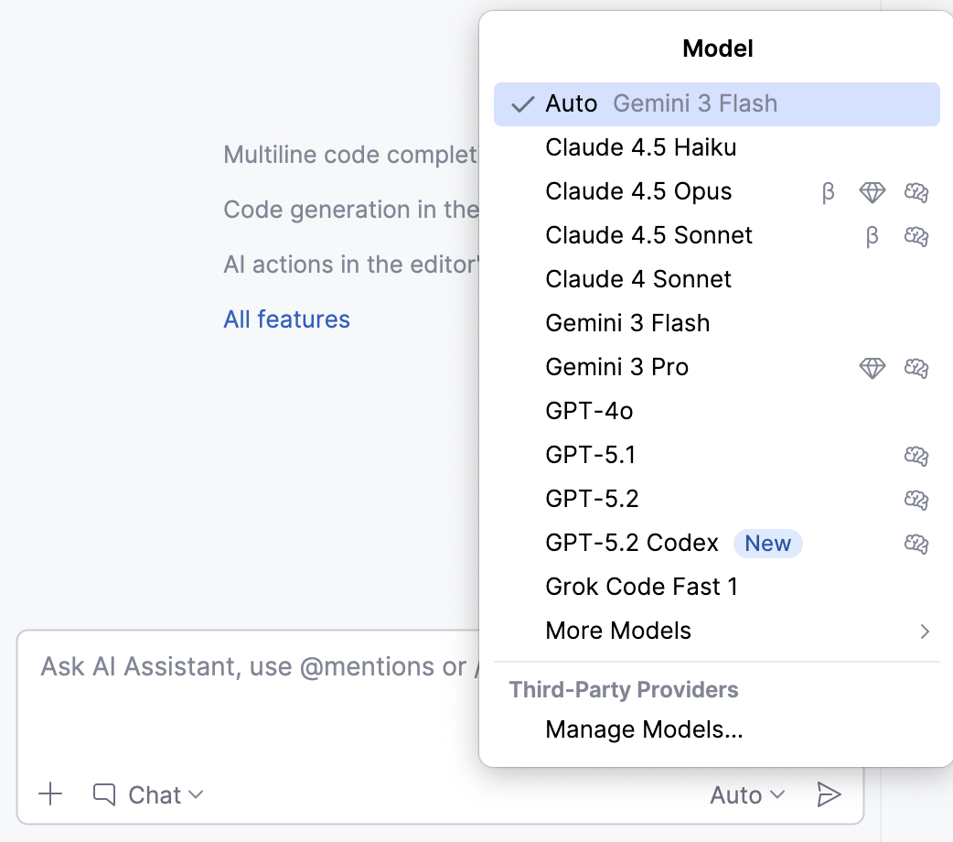Click the diamond icon next to Gemini 3 Pro
The width and height of the screenshot is (953, 842).
click(x=873, y=368)
